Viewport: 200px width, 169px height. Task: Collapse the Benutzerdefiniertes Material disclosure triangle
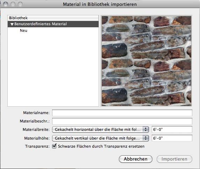[x=12, y=24]
